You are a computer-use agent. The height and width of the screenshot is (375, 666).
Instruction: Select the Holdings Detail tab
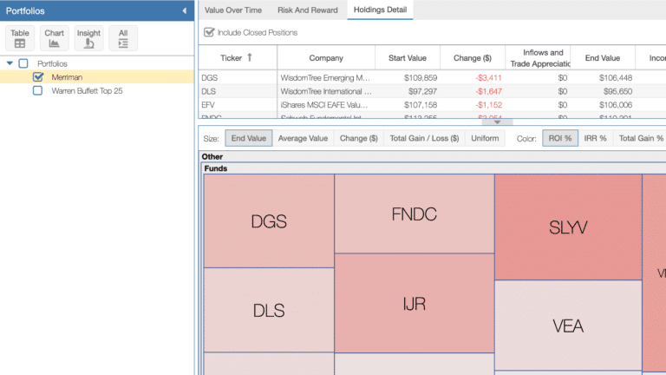tap(380, 10)
